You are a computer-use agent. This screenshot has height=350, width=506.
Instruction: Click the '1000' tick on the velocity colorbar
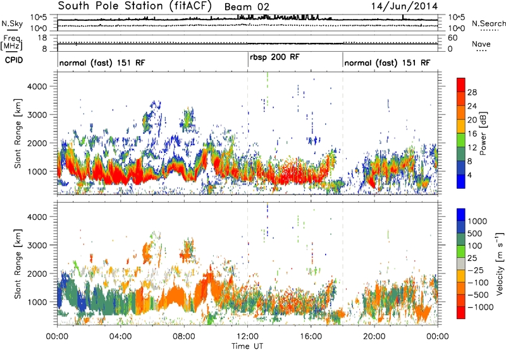coord(478,221)
